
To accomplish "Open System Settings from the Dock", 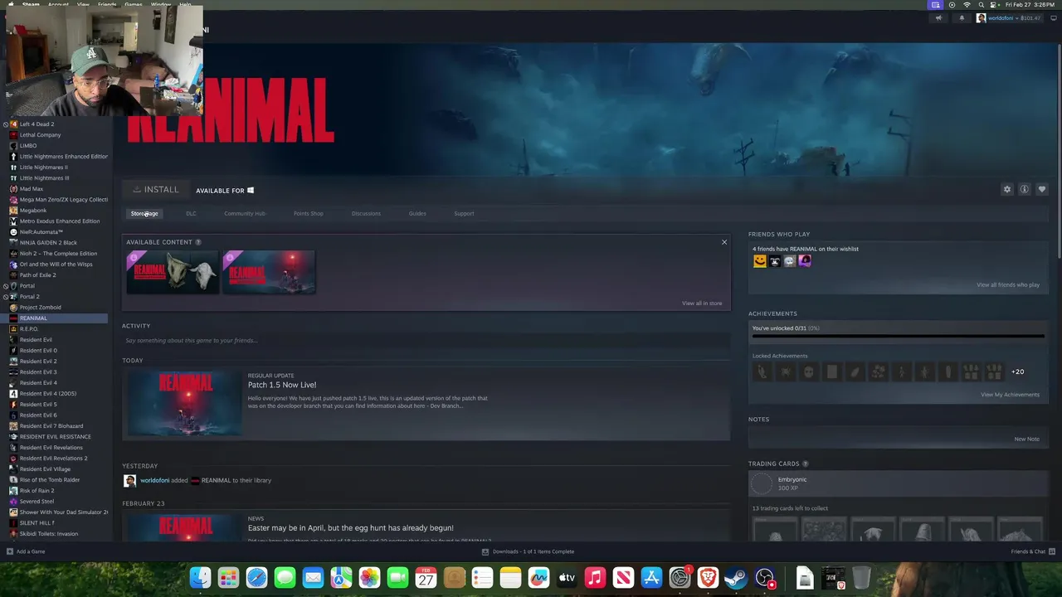I will 680,577.
